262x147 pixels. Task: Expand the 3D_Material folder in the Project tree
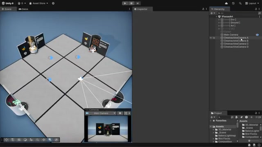(213, 130)
